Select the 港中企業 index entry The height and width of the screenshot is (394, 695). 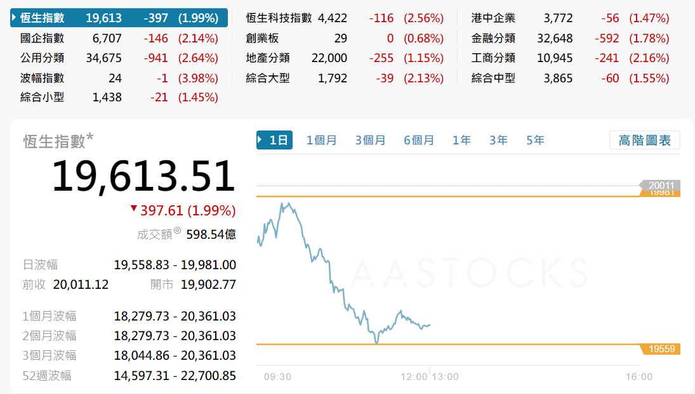(x=493, y=18)
